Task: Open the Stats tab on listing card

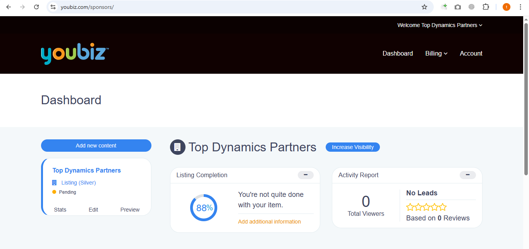Action: 60,210
